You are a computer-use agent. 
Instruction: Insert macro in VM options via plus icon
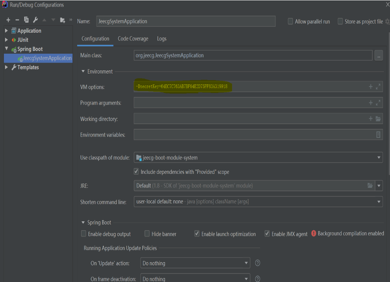click(370, 87)
